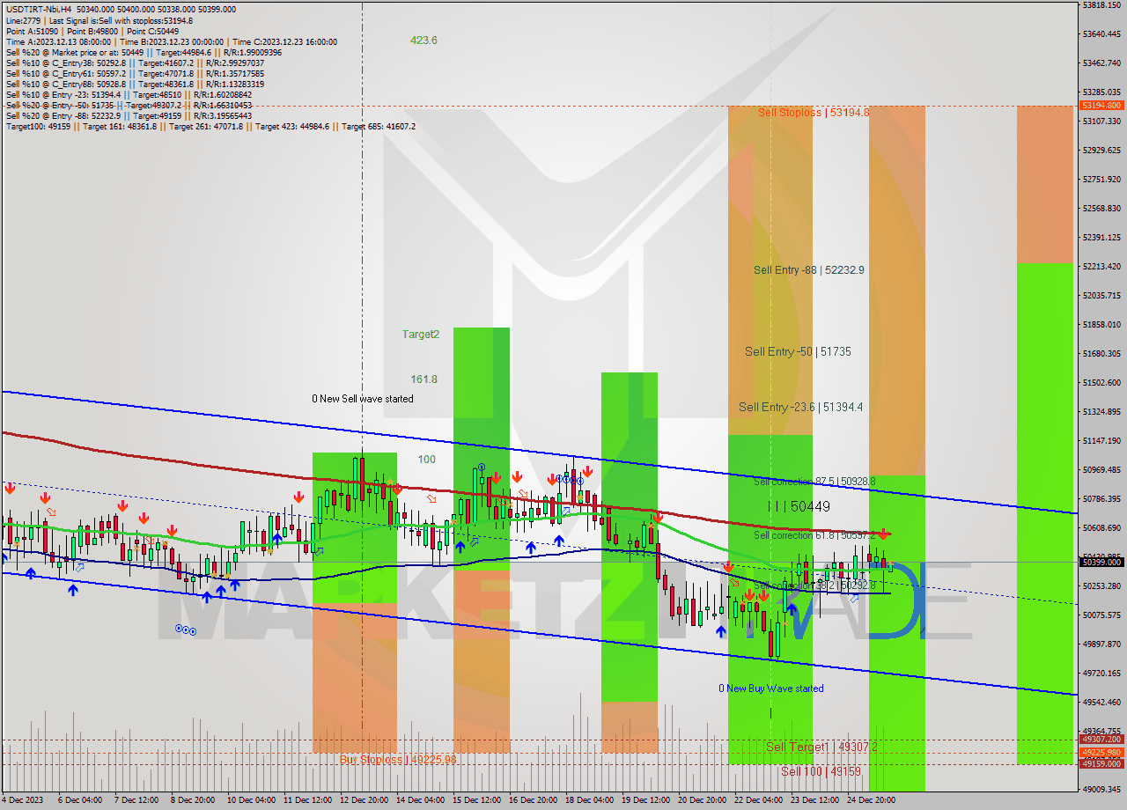Image resolution: width=1127 pixels, height=810 pixels.
Task: Select the 'Sell %20 @ Market price' line
Action: point(144,52)
